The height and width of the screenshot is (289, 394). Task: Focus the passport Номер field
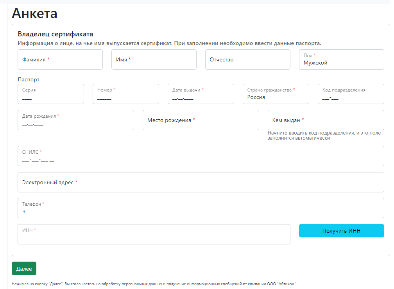click(125, 94)
